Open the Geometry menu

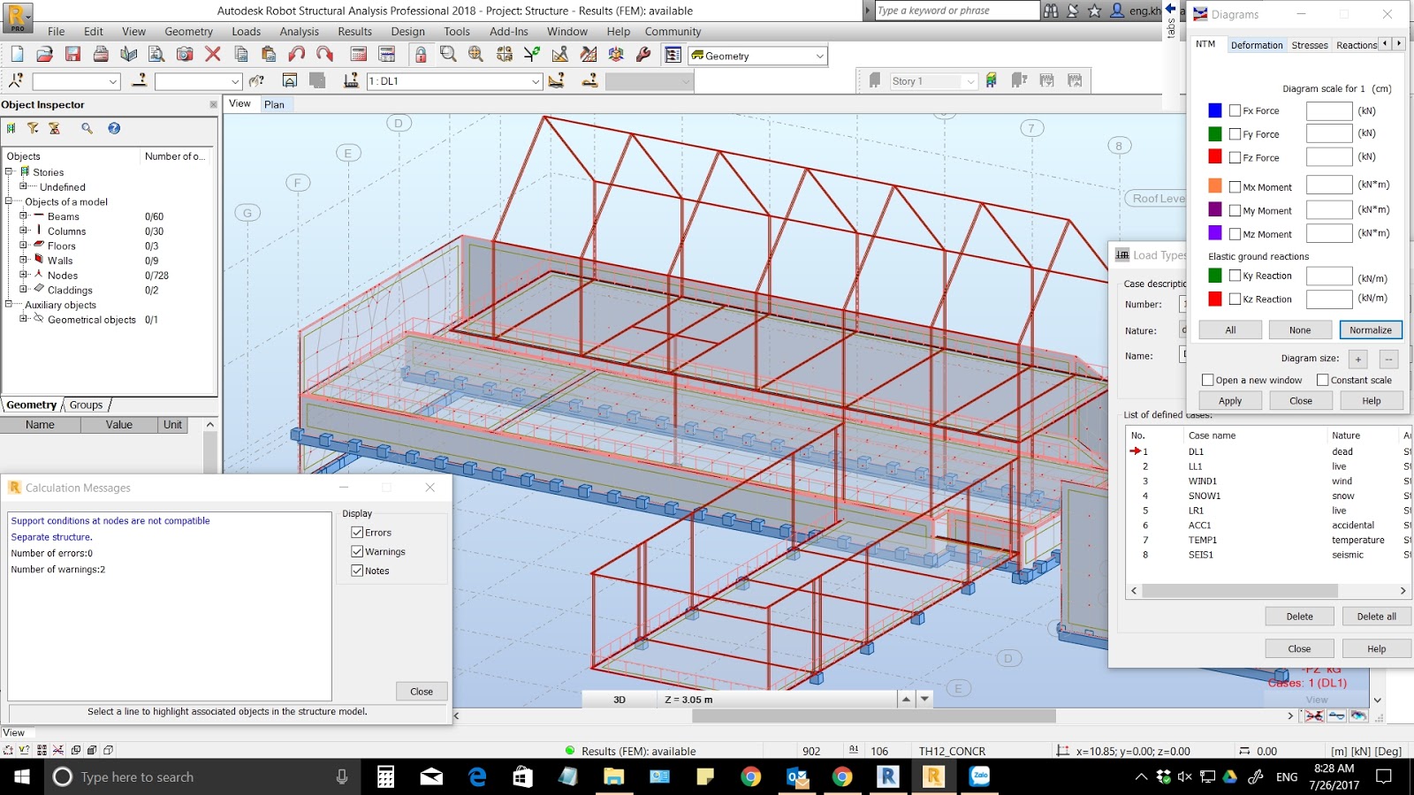(x=188, y=31)
